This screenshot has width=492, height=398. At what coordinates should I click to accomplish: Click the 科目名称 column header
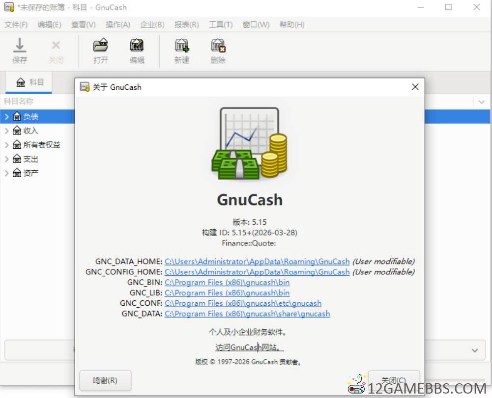[x=18, y=102]
